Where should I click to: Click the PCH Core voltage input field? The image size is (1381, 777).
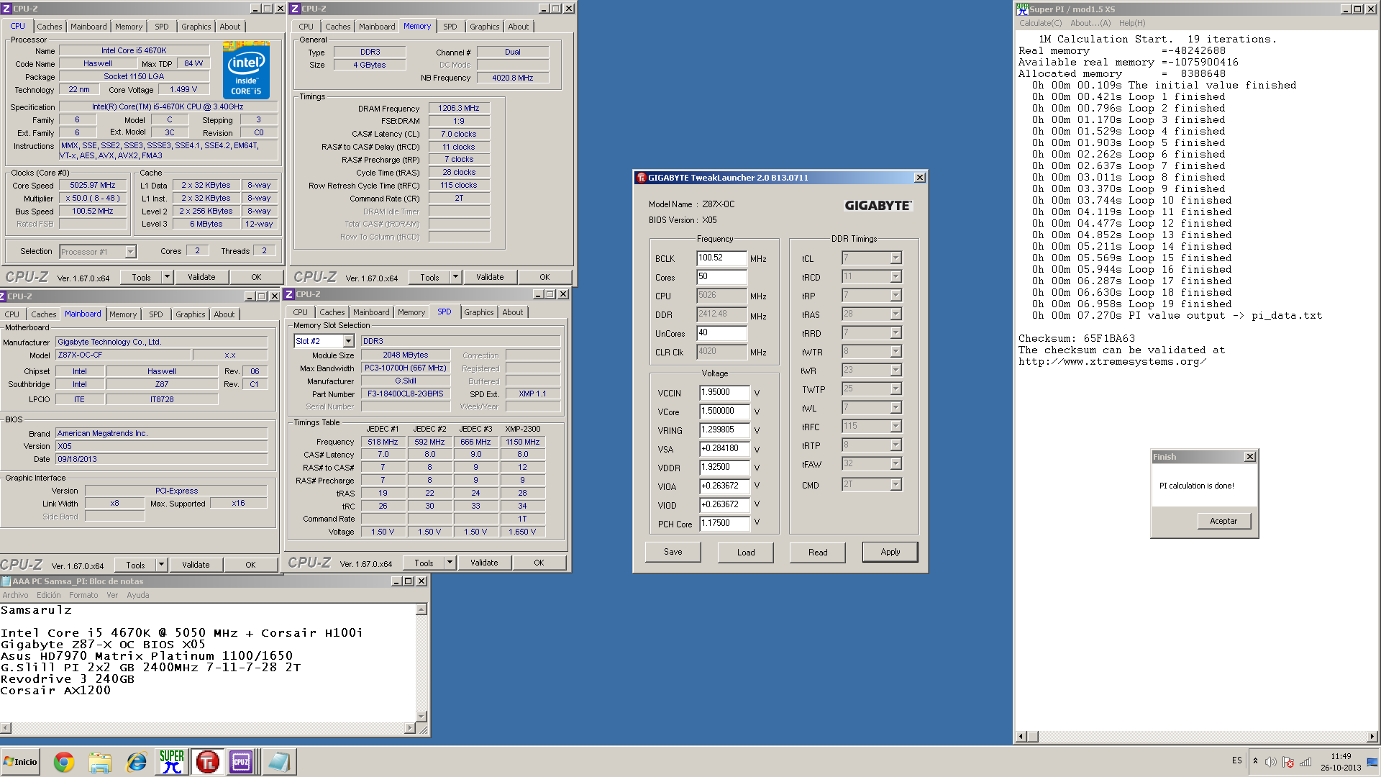[724, 523]
